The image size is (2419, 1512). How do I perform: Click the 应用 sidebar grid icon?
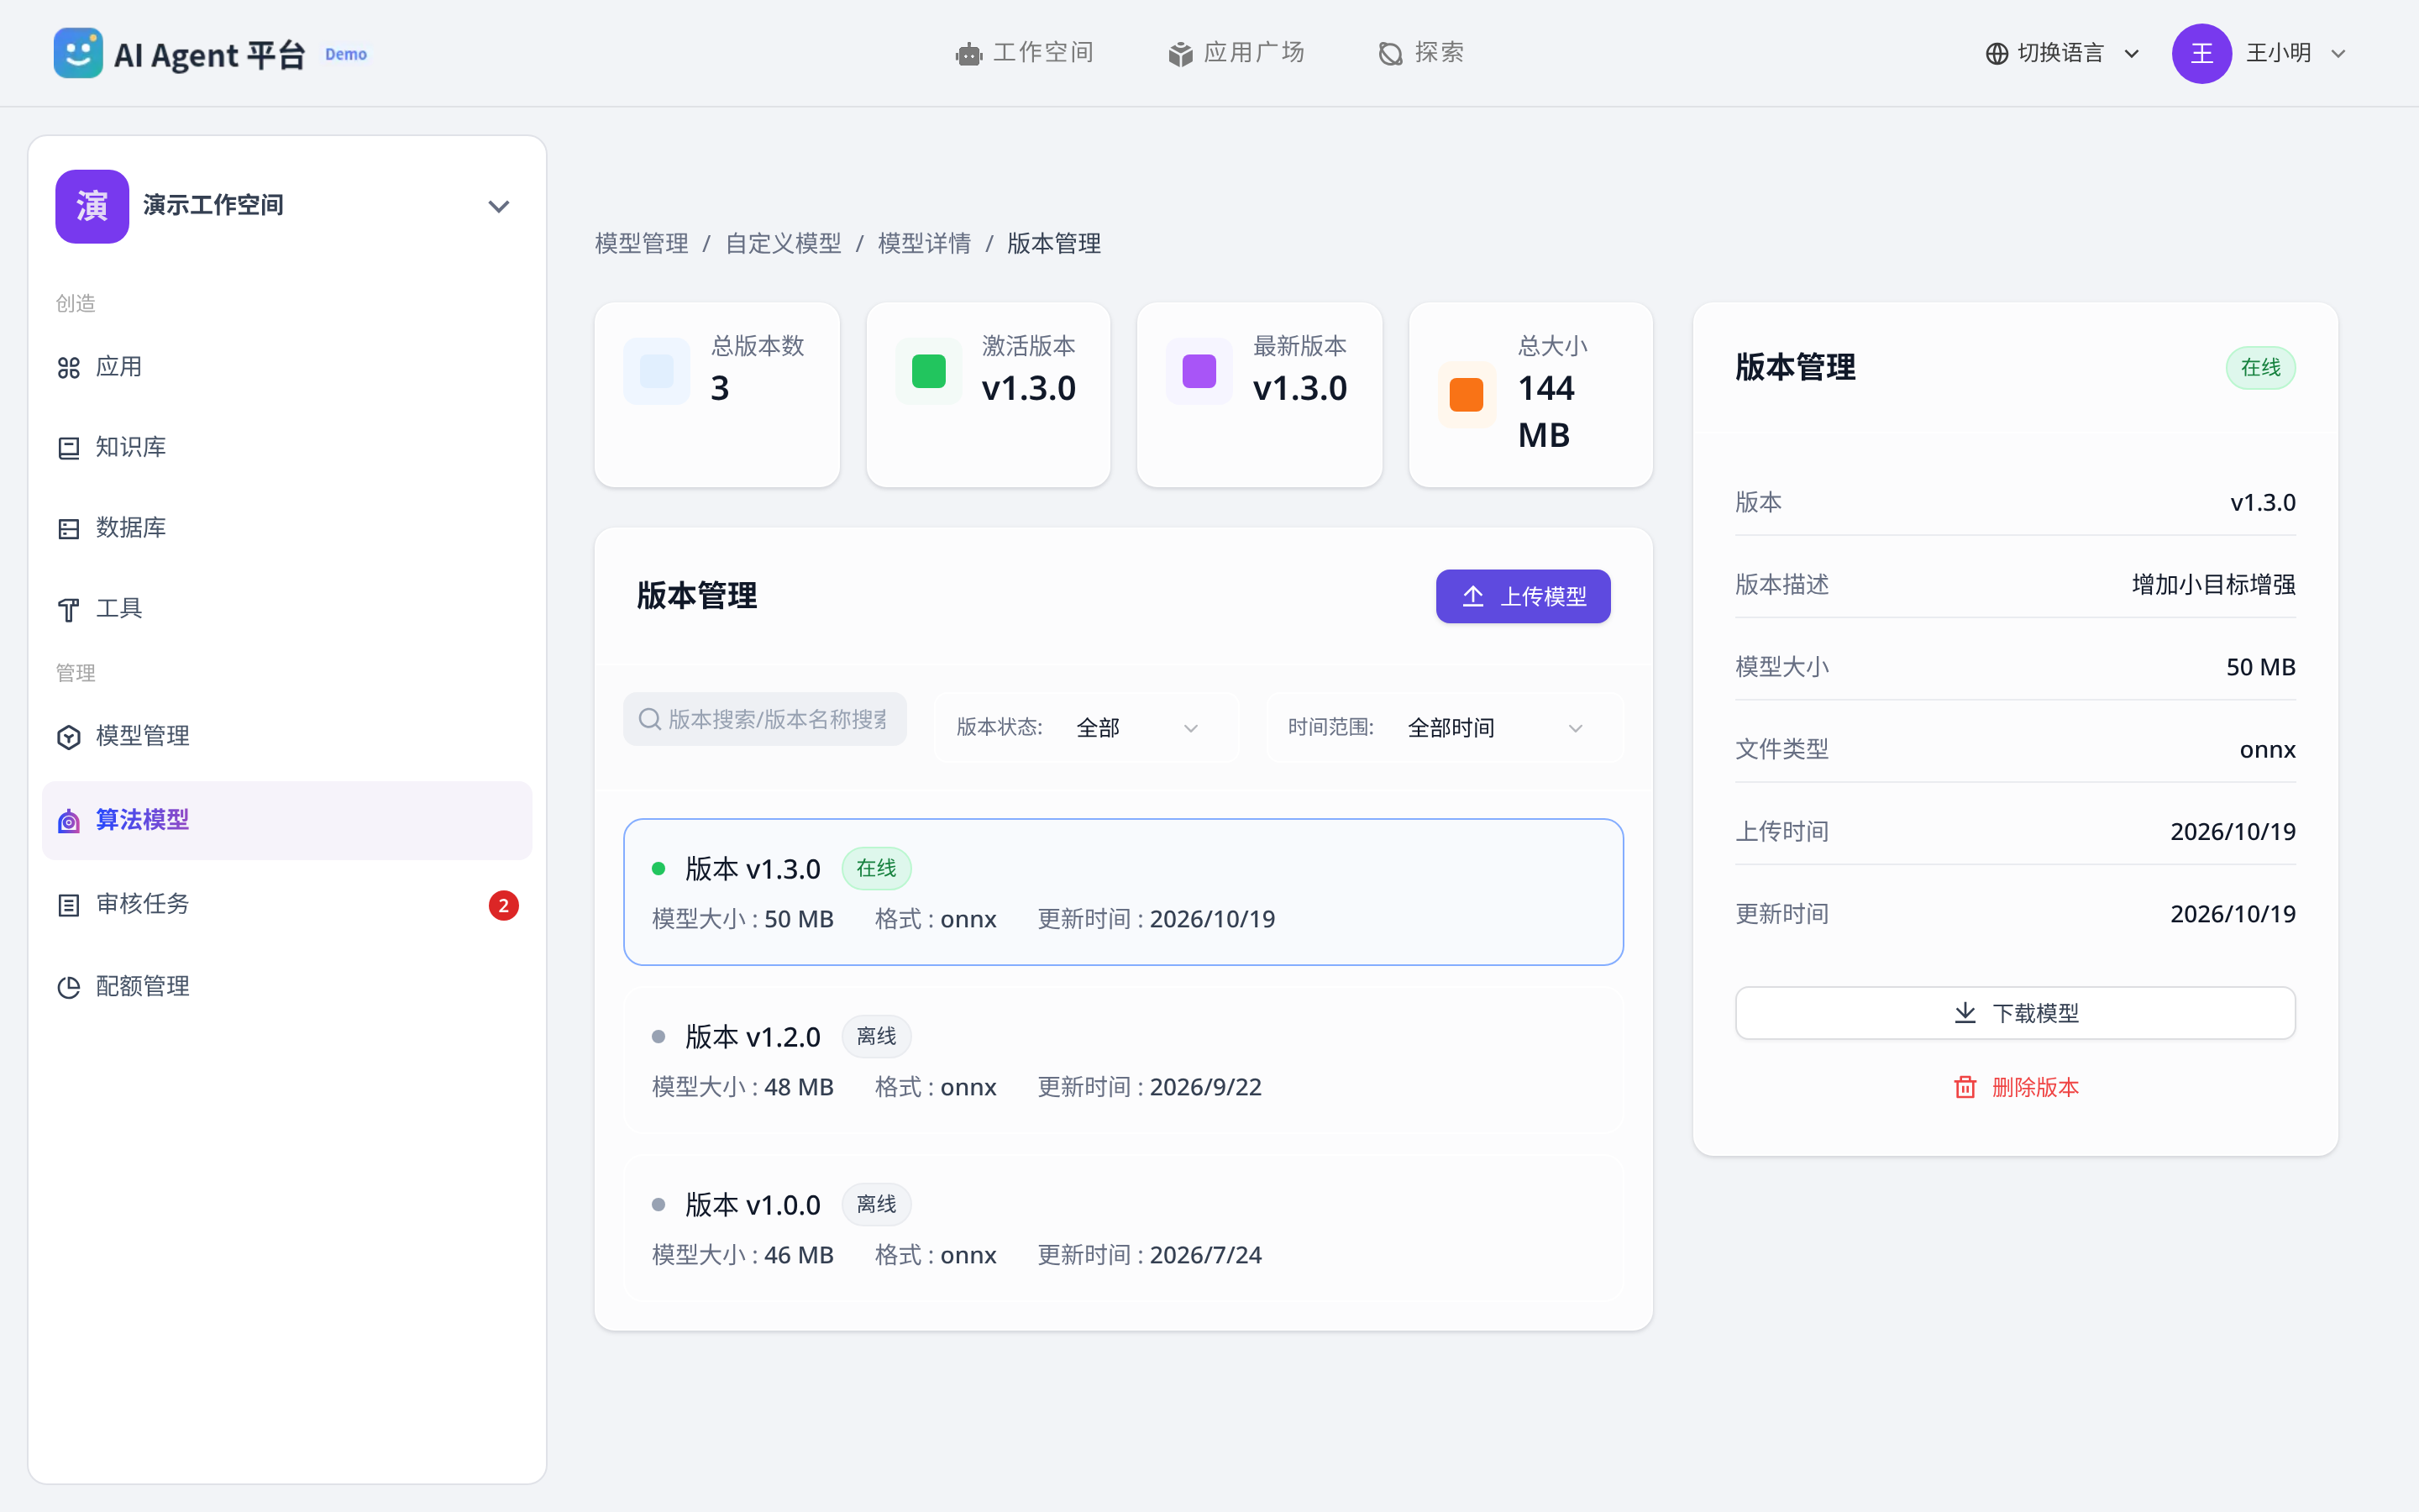coord(69,368)
